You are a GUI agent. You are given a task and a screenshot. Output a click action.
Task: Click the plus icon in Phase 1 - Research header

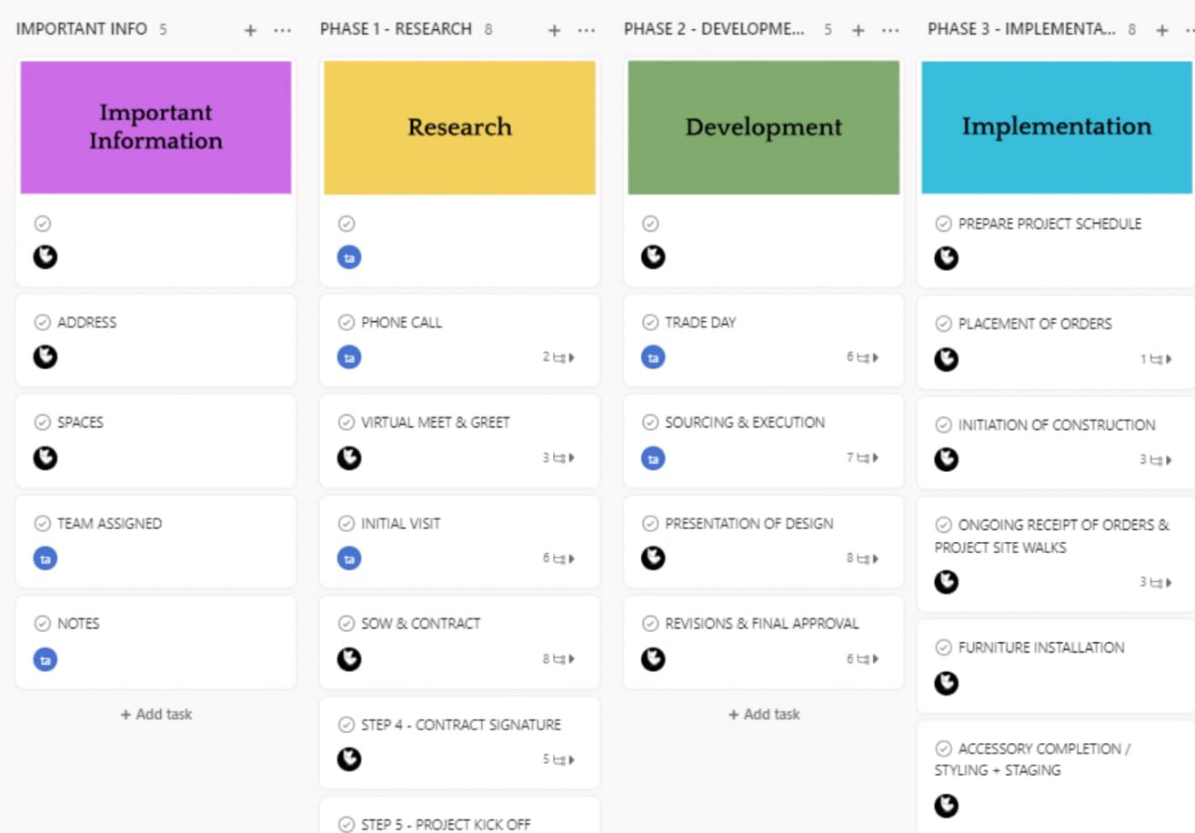point(554,30)
